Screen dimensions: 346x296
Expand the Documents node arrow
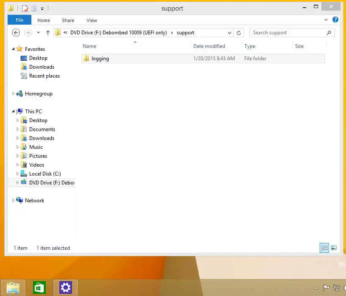[x=18, y=129]
